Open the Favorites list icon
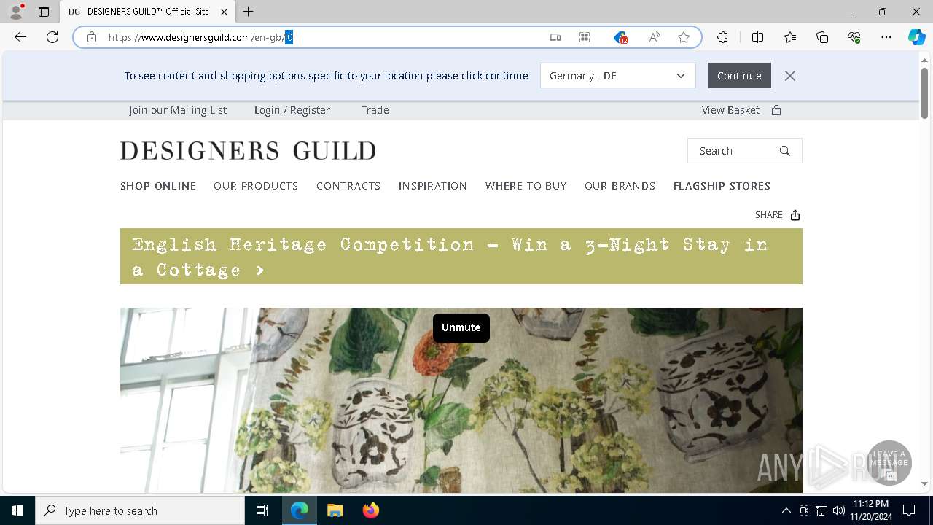Screen dimensions: 933x525 [x=790, y=37]
